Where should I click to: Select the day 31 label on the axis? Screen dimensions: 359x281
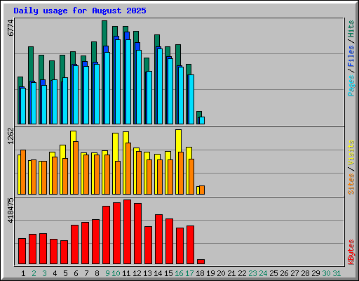[x=337, y=273]
